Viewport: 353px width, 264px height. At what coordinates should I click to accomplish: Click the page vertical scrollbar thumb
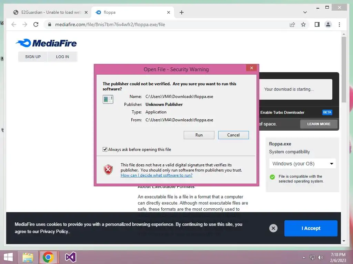click(344, 69)
